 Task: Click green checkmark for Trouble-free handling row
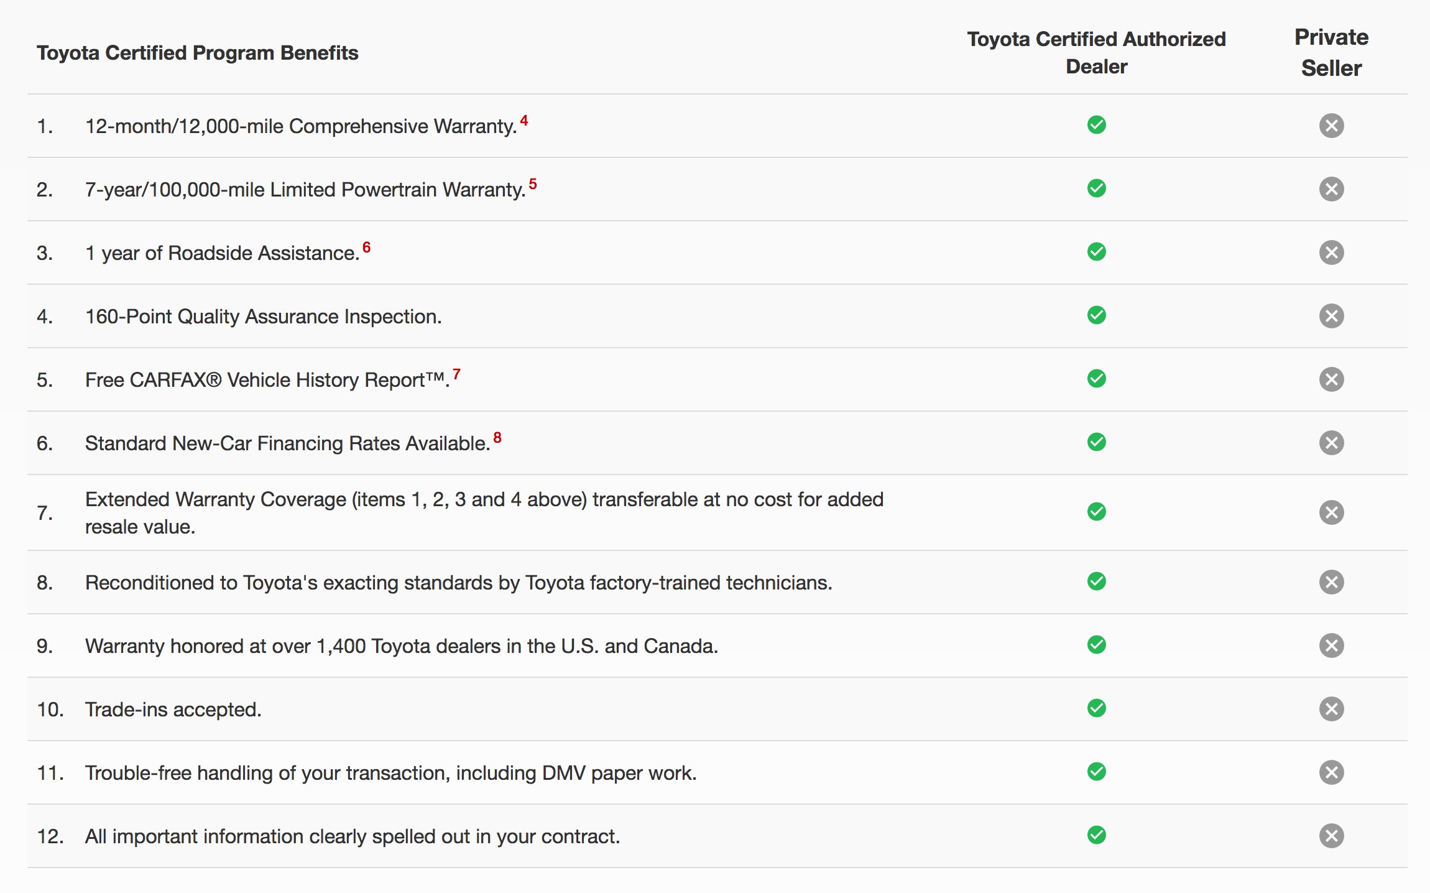pos(1097,772)
